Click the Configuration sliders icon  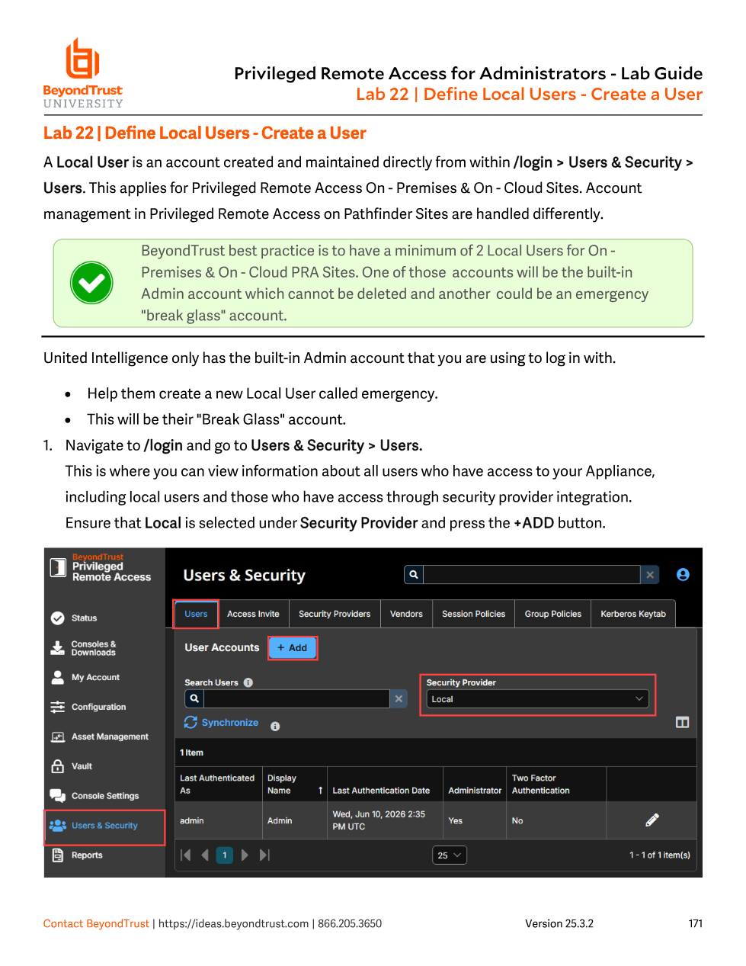coord(57,707)
